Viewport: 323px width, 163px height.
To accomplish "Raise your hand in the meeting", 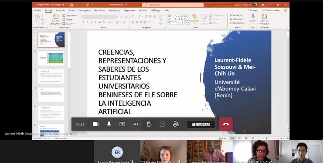I will [x=149, y=124].
